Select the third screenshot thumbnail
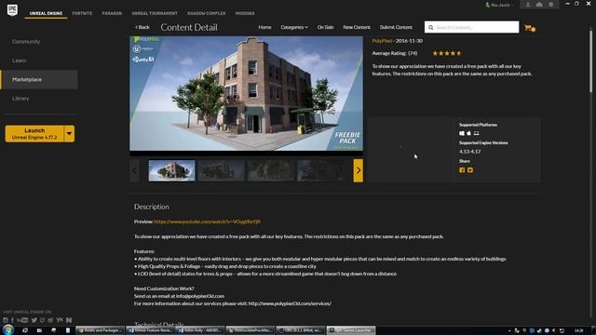This screenshot has width=596, height=335. coord(271,170)
